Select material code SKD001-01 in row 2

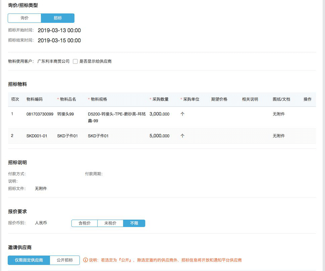pyautogui.click(x=37, y=136)
